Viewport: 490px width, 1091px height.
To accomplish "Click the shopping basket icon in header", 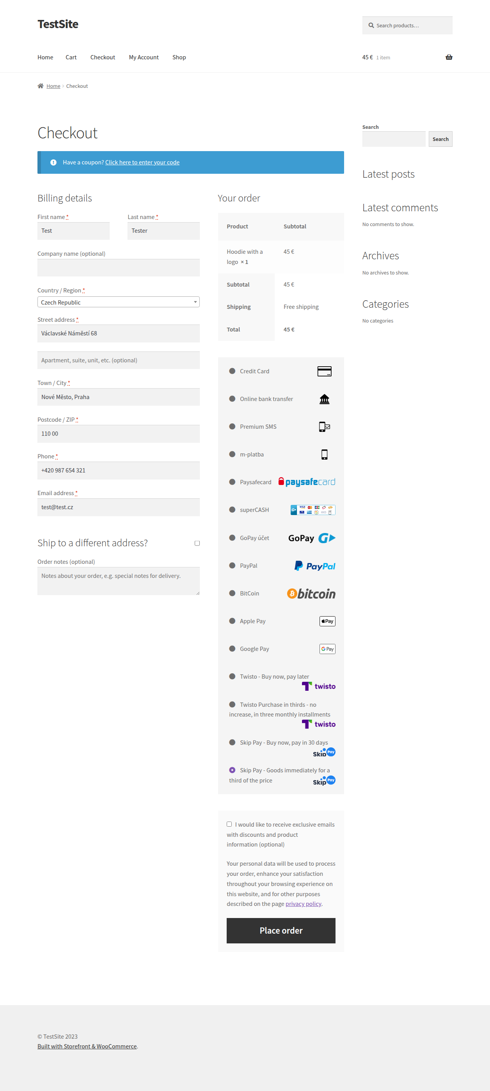I will (449, 57).
